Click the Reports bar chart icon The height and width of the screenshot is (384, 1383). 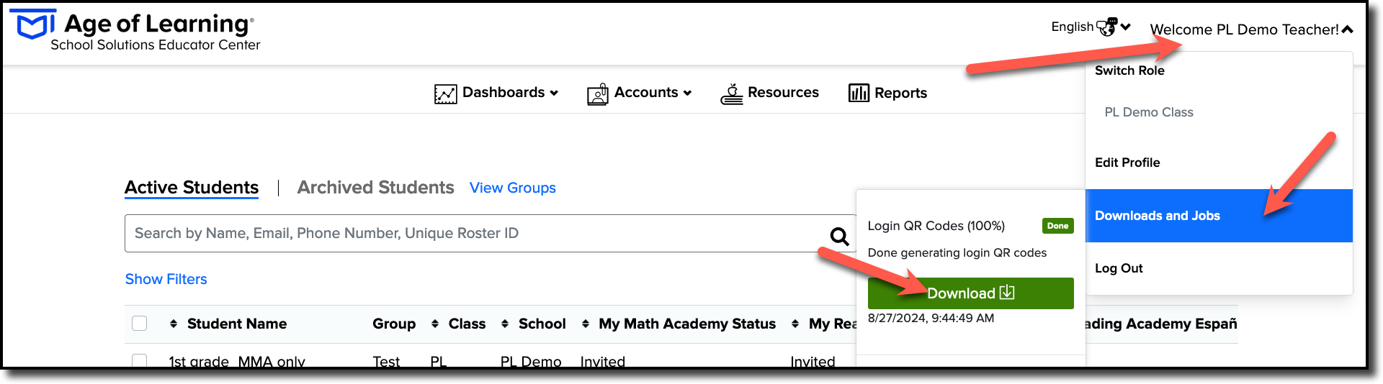click(859, 93)
